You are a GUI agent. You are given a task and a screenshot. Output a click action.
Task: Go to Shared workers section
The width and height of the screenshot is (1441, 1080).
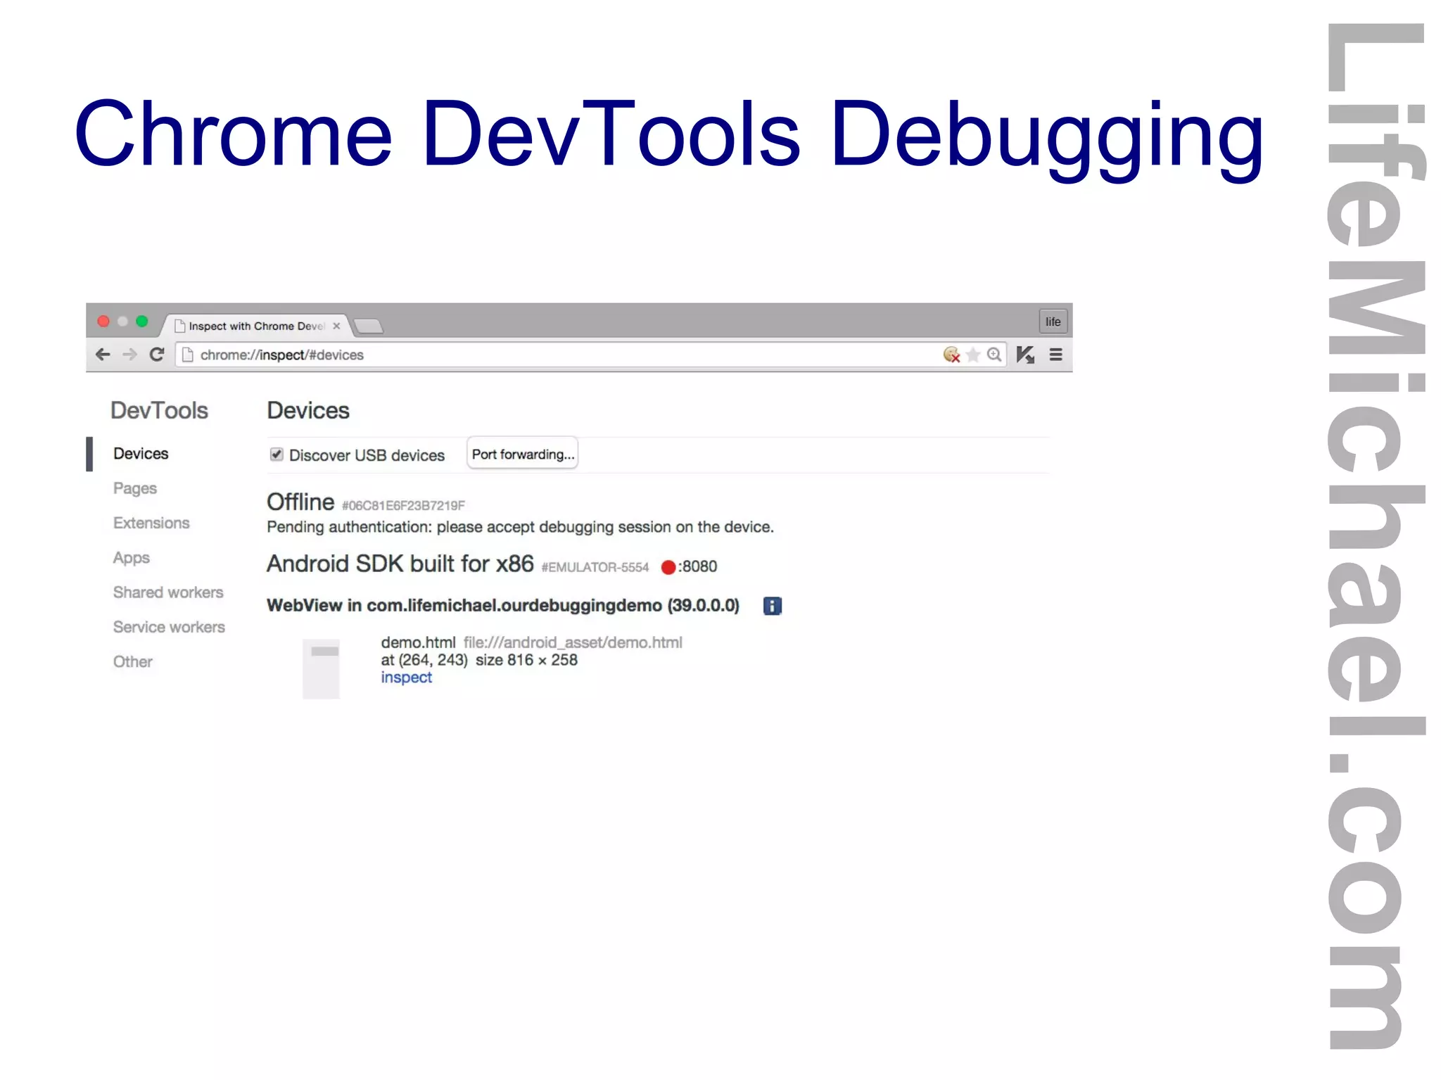point(168,592)
